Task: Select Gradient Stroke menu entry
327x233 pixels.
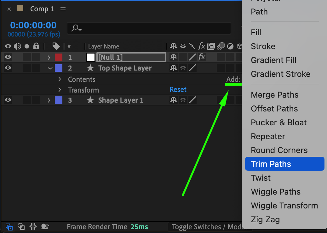Action: (x=280, y=74)
